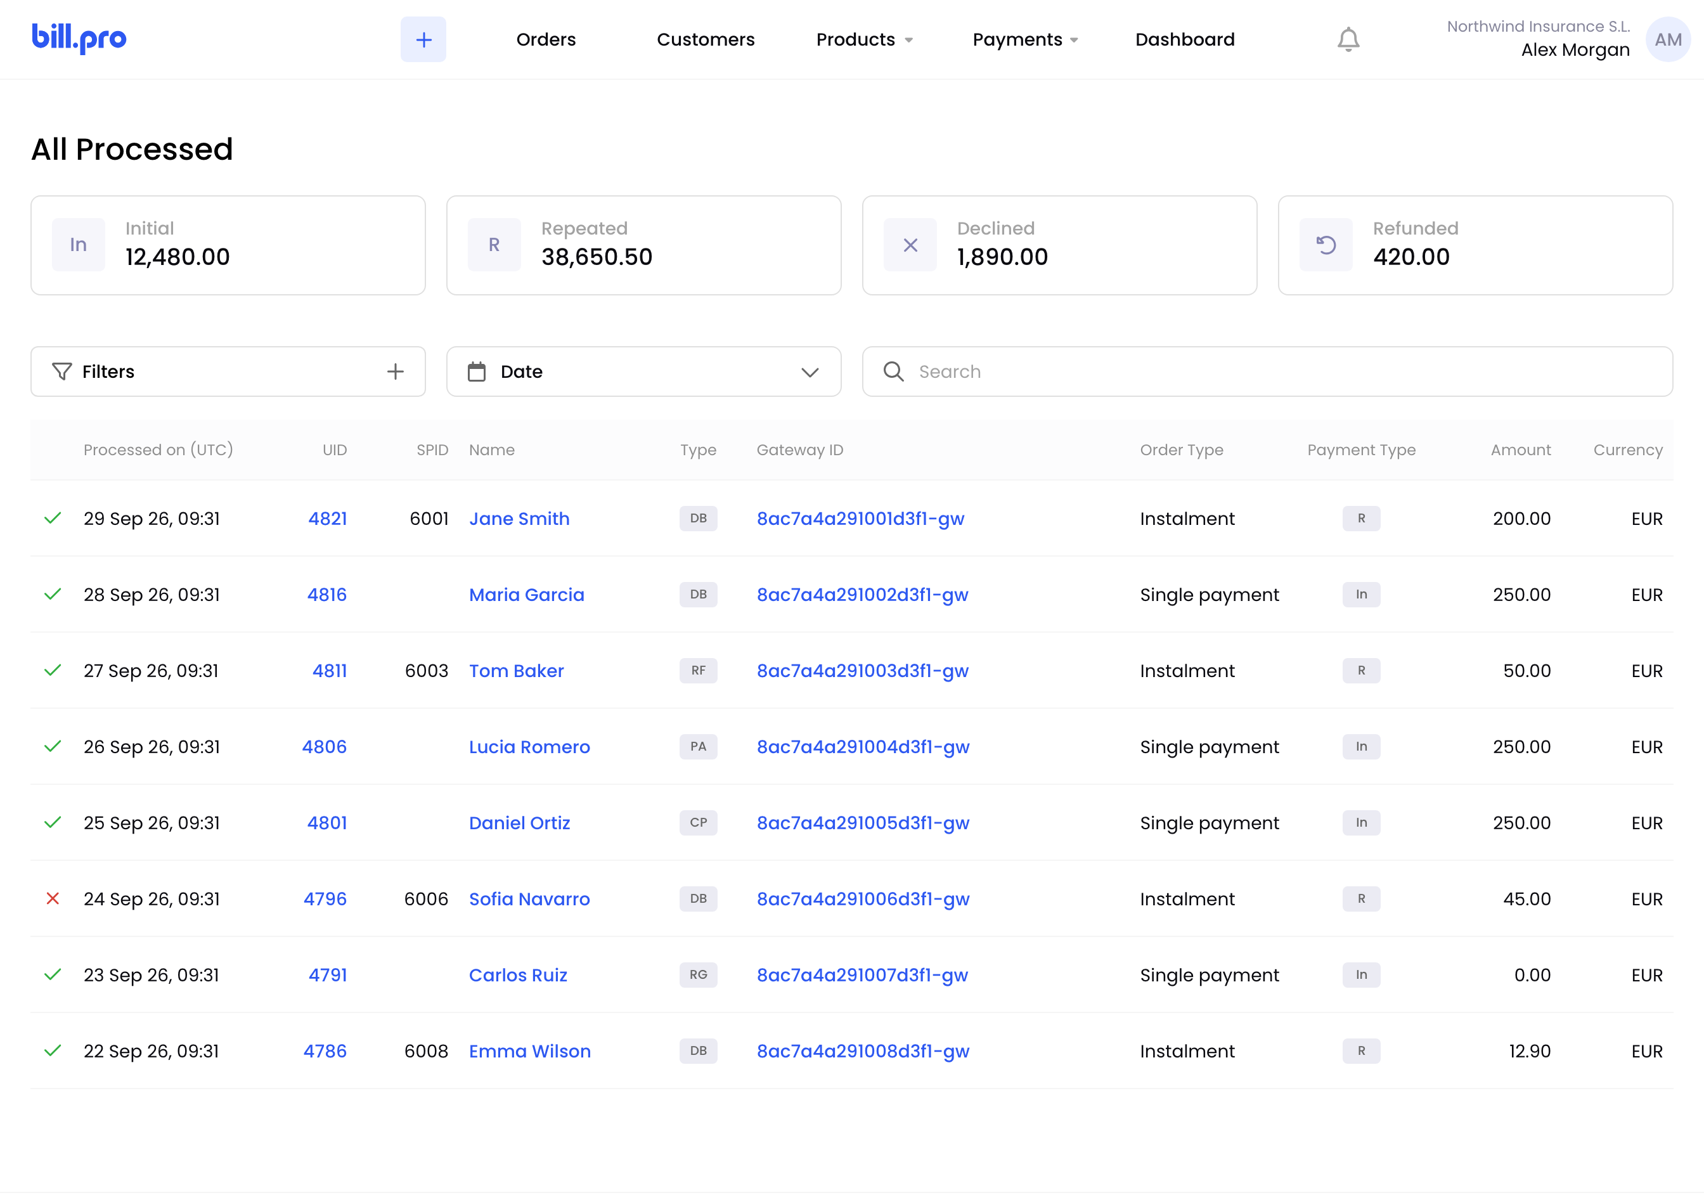Open gateway ID 8ac7a4a291003d3f1-gw
The width and height of the screenshot is (1704, 1202).
coord(862,671)
